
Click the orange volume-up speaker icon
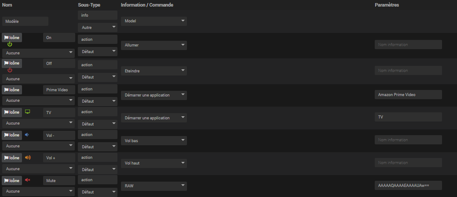pyautogui.click(x=28, y=158)
